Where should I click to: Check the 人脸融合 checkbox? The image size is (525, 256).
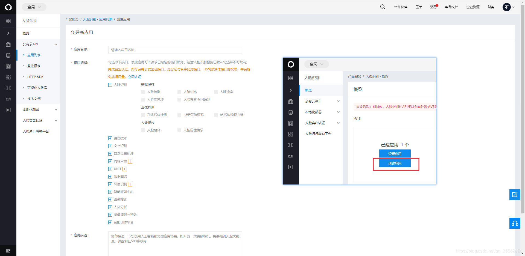143,130
